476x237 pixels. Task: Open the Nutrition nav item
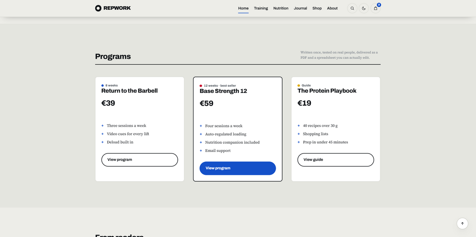pyautogui.click(x=281, y=8)
